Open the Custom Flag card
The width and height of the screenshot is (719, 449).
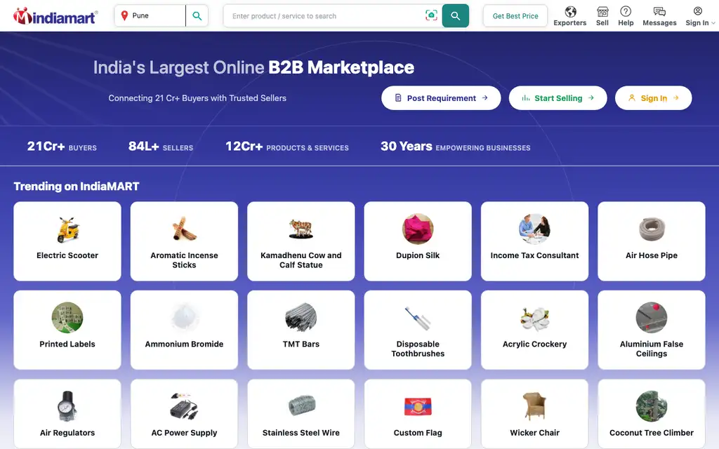(x=418, y=414)
